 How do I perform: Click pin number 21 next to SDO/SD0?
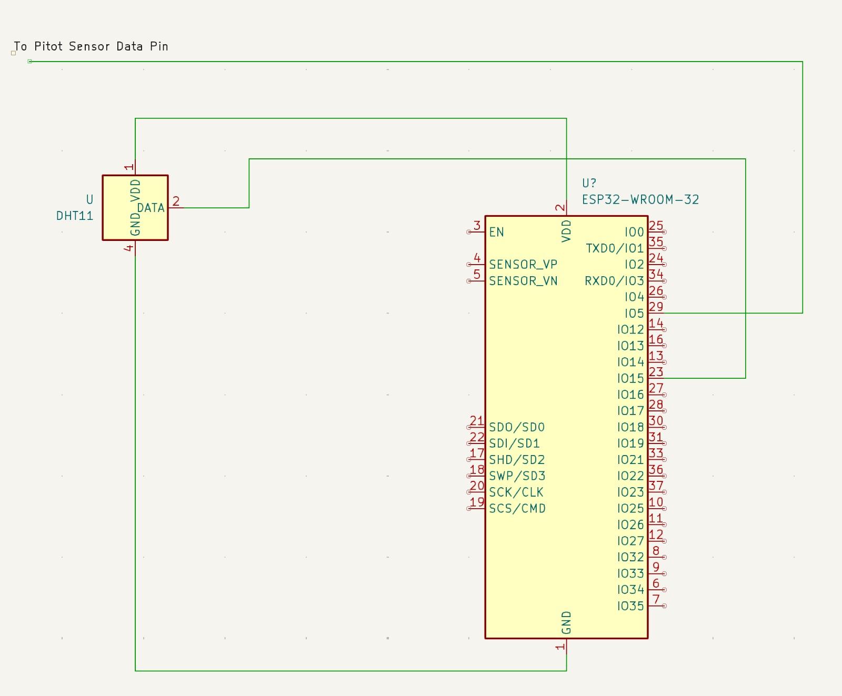[x=477, y=421]
